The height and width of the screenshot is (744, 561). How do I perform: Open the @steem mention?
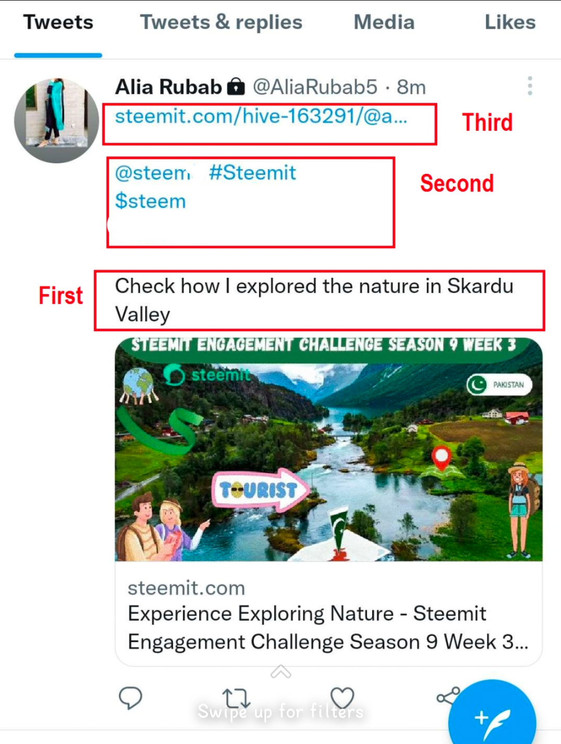[x=153, y=173]
